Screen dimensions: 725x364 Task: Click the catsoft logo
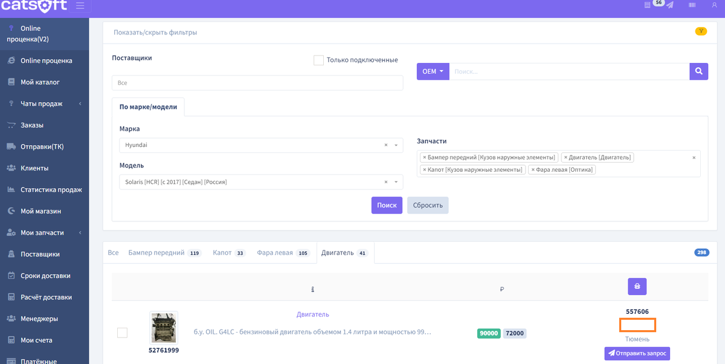33,7
